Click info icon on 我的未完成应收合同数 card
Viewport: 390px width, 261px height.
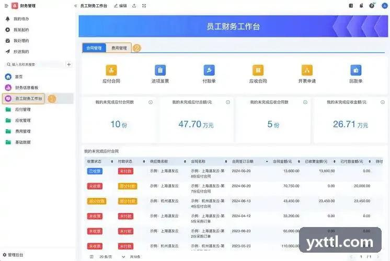coord(305,102)
